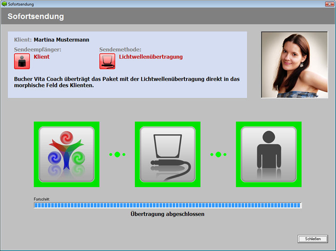
Task: Click the 'Bucher Vita Coach überträgt' description text
Action: [x=127, y=82]
